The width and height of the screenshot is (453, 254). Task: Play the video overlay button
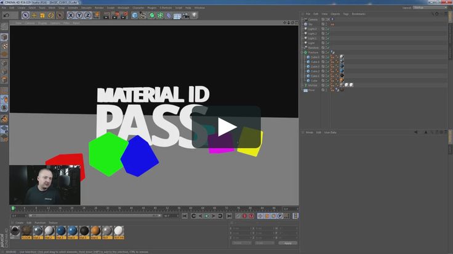(226, 127)
